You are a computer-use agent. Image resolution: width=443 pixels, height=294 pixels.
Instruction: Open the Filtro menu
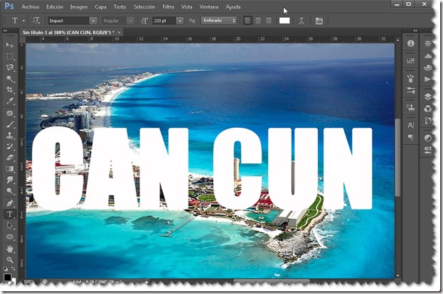(169, 7)
